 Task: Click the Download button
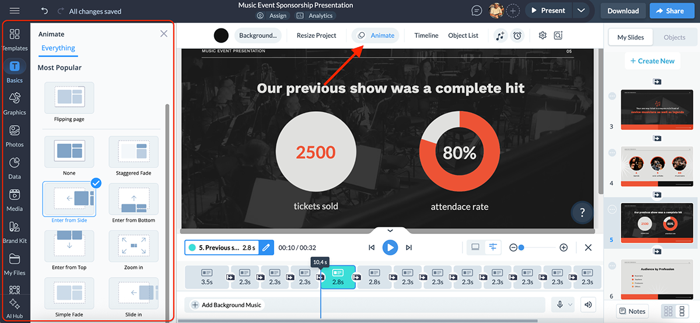[623, 10]
